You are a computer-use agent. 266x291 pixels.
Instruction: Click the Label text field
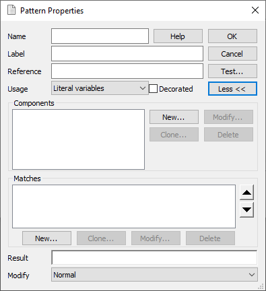tap(127, 54)
